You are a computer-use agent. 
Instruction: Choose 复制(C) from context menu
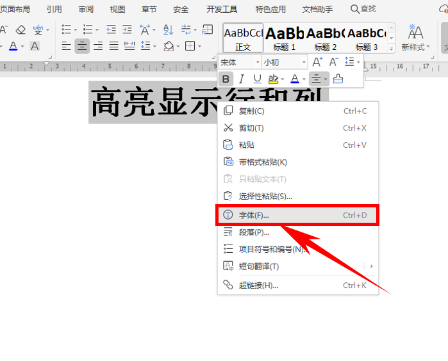click(298, 111)
